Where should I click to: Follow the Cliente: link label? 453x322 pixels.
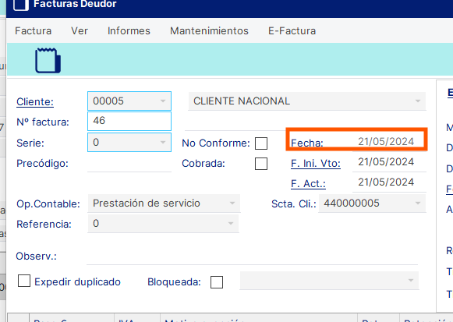tap(35, 102)
